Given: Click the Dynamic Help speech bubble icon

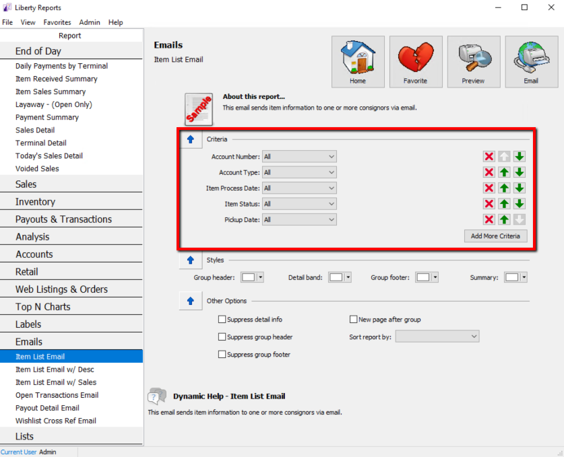Looking at the screenshot, I should [157, 396].
